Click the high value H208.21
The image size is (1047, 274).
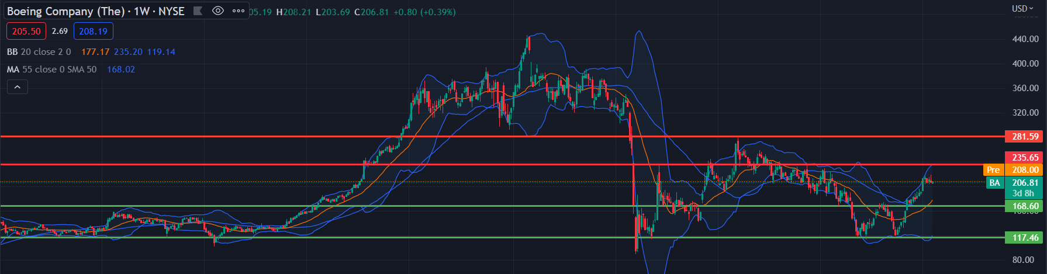coord(293,12)
